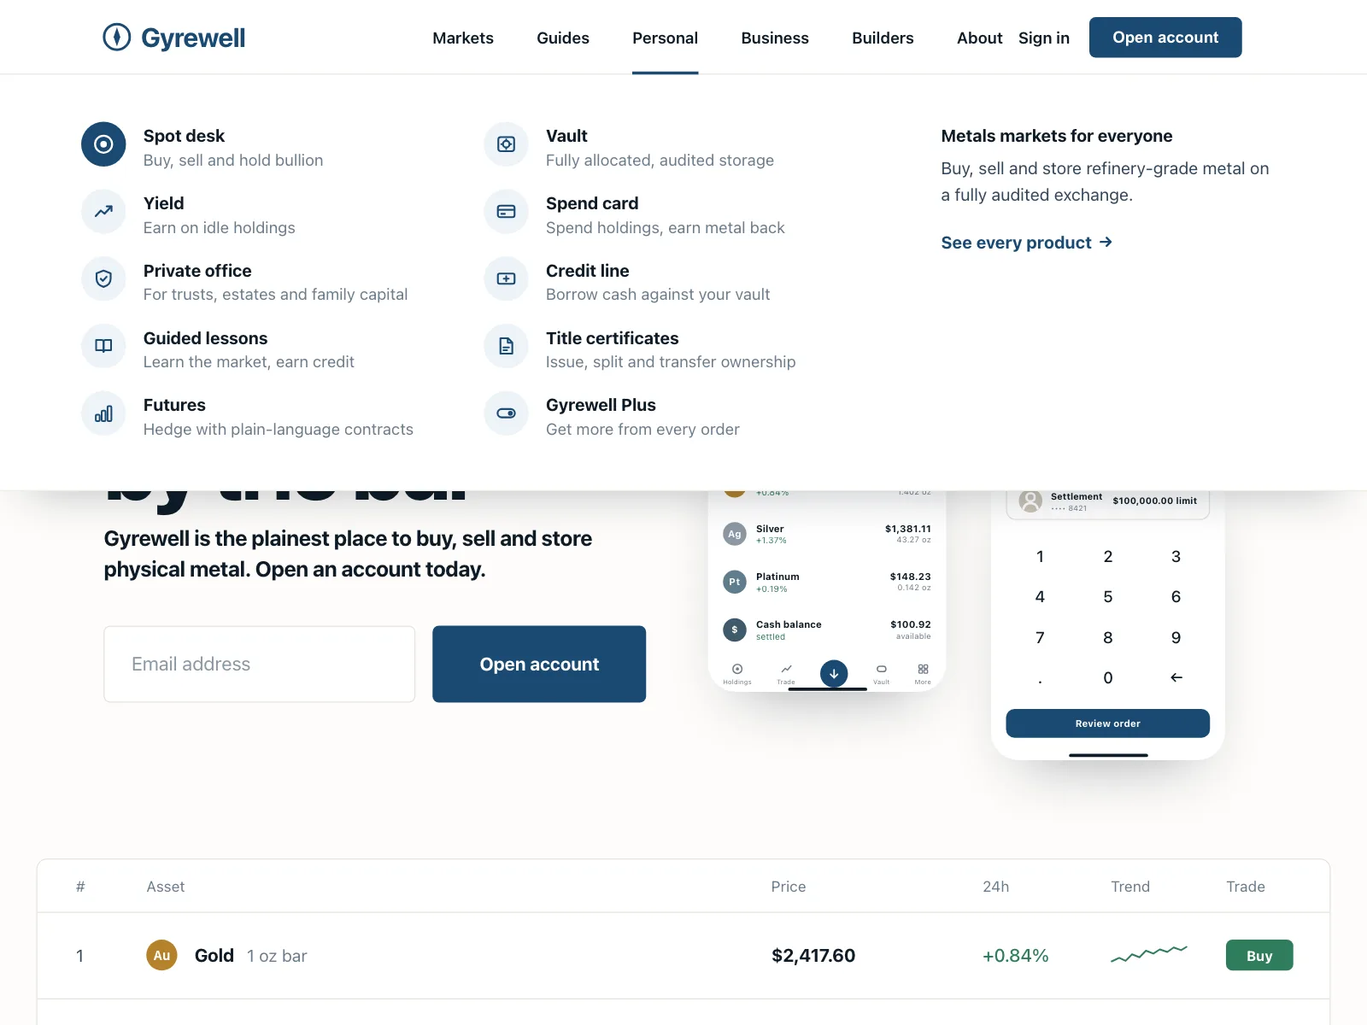Tap the More grid icon in phone mockup
Image resolution: width=1367 pixels, height=1025 pixels.
point(923,669)
